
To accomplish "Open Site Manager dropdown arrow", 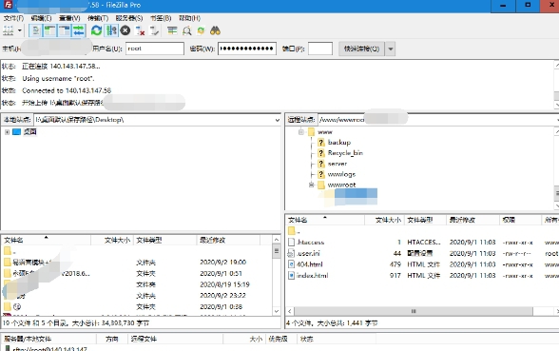I will [20, 30].
